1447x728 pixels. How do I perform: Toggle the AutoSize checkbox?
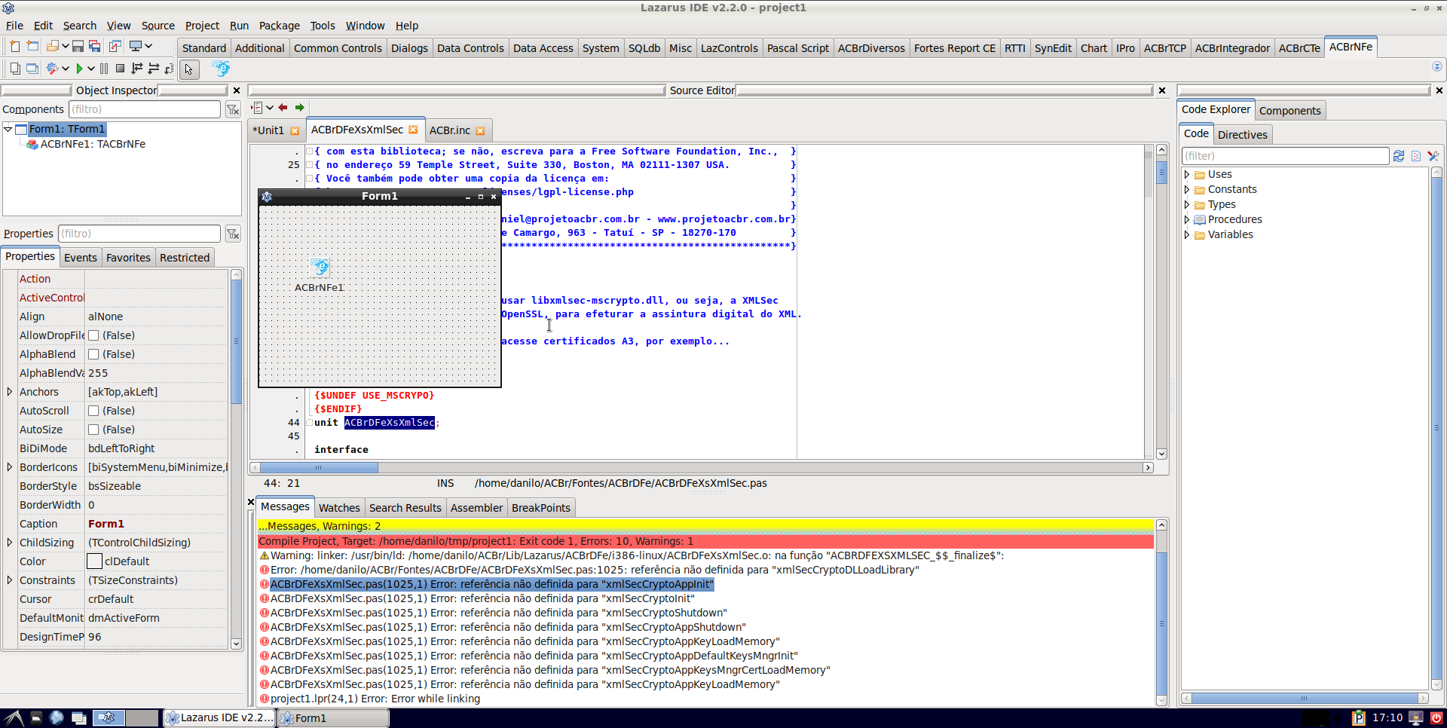(93, 430)
